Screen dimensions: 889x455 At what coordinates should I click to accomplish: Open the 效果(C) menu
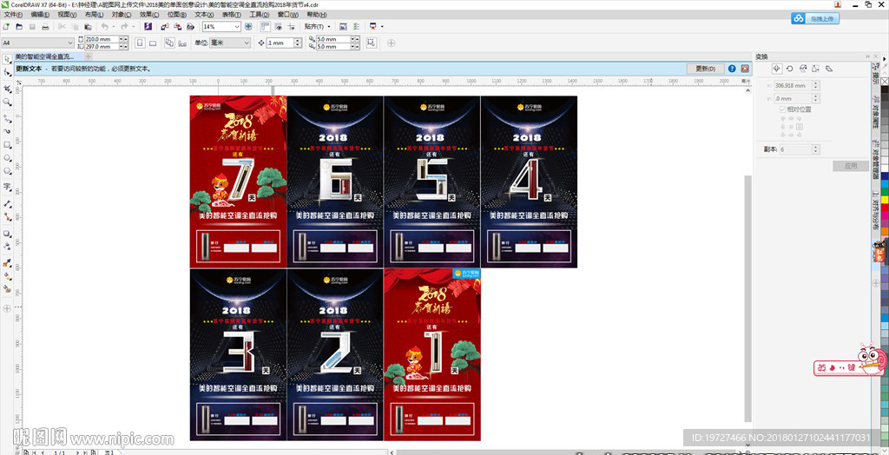(149, 14)
